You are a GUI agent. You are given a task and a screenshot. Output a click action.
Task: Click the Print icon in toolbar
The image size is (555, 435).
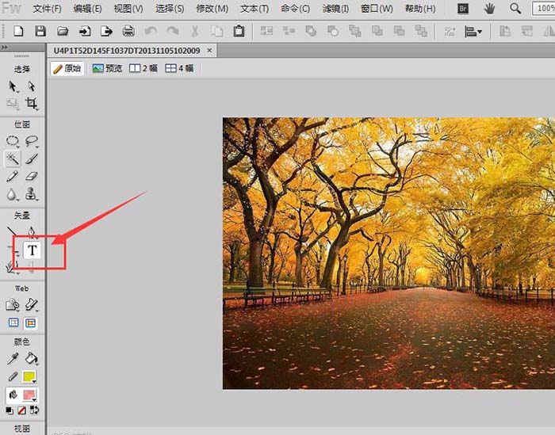(128, 32)
